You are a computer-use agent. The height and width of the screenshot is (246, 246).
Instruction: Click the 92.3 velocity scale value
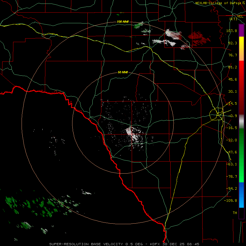pyautogui.click(x=233, y=43)
